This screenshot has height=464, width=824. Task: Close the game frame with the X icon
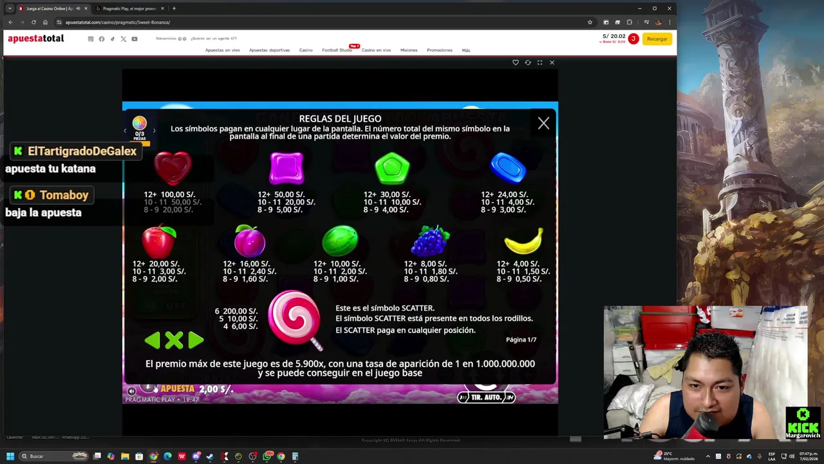[552, 63]
